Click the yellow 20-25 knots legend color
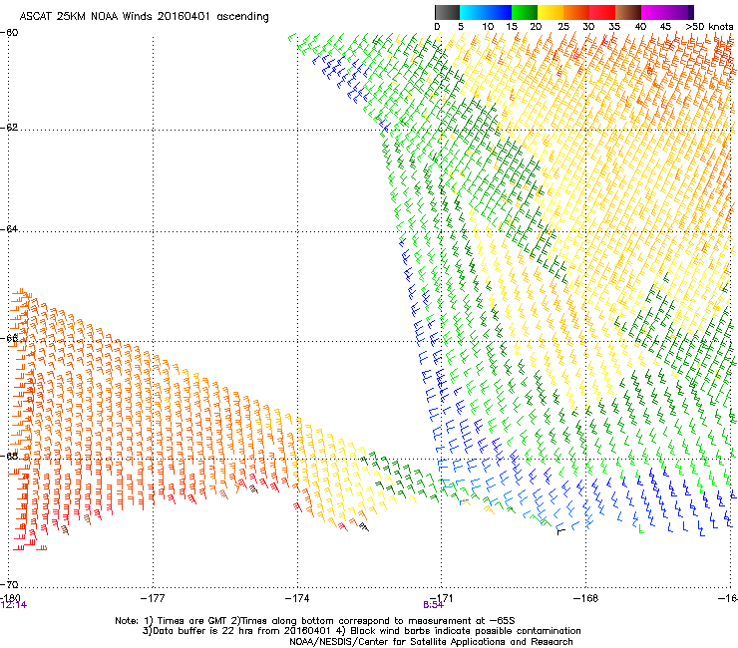 551,12
